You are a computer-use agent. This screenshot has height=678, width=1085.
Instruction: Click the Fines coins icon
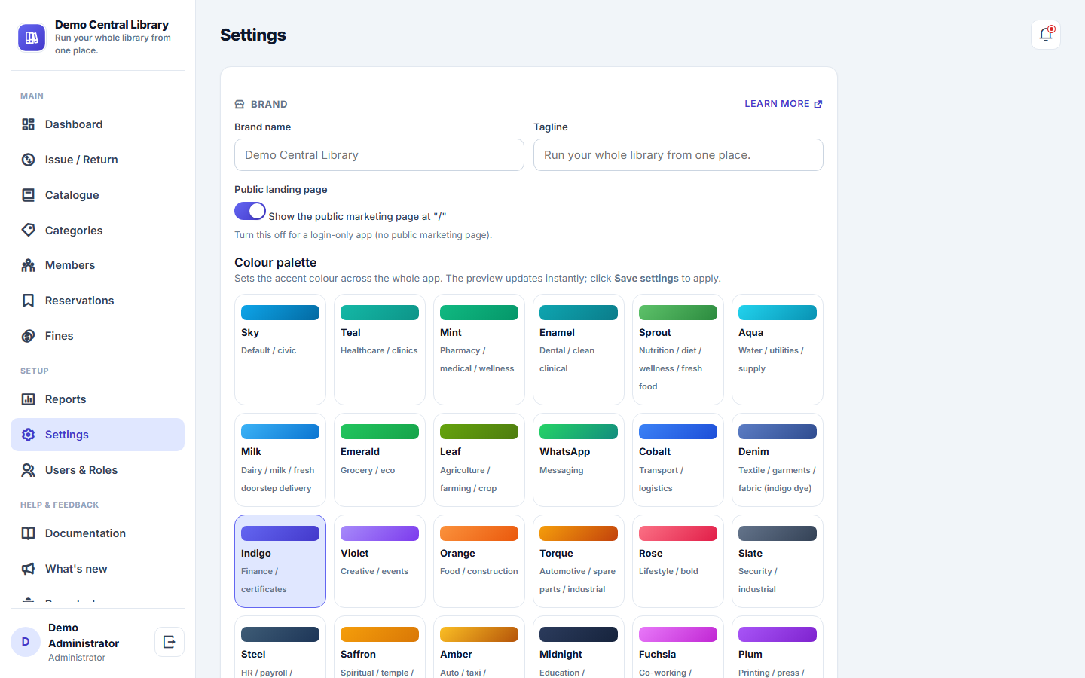tap(29, 336)
